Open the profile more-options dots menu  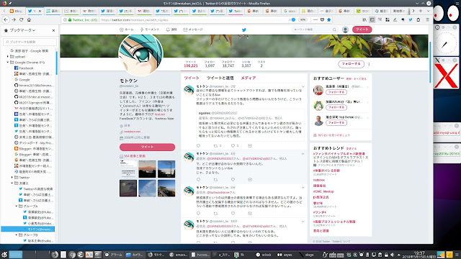point(369,64)
